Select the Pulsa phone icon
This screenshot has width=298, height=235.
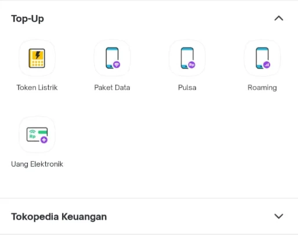188,58
